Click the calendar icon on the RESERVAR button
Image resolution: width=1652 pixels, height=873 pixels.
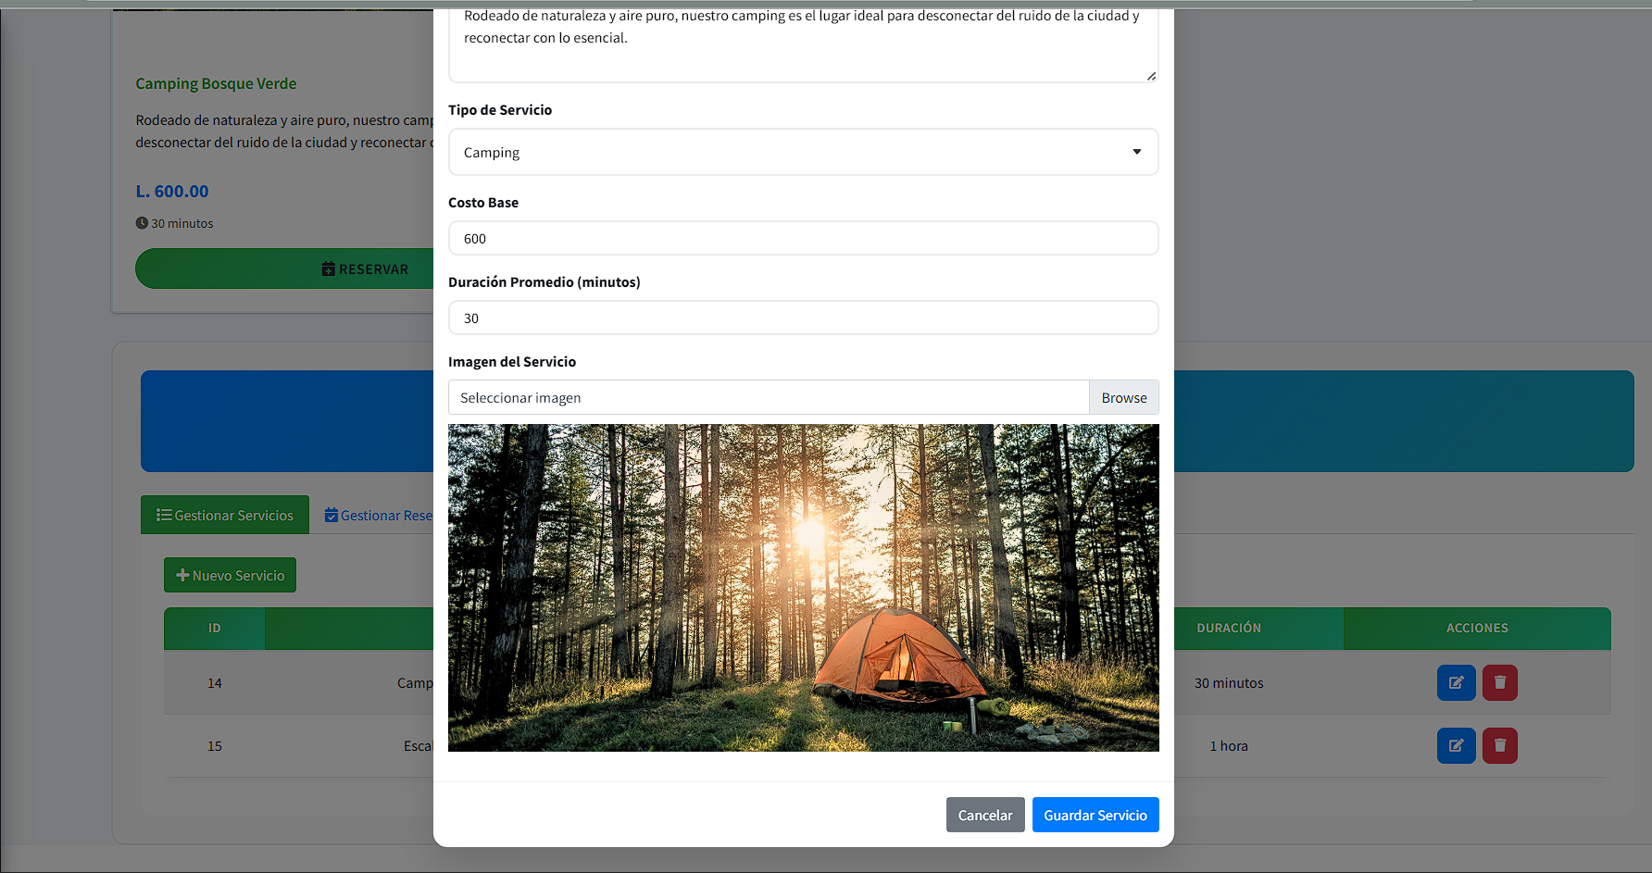click(328, 269)
